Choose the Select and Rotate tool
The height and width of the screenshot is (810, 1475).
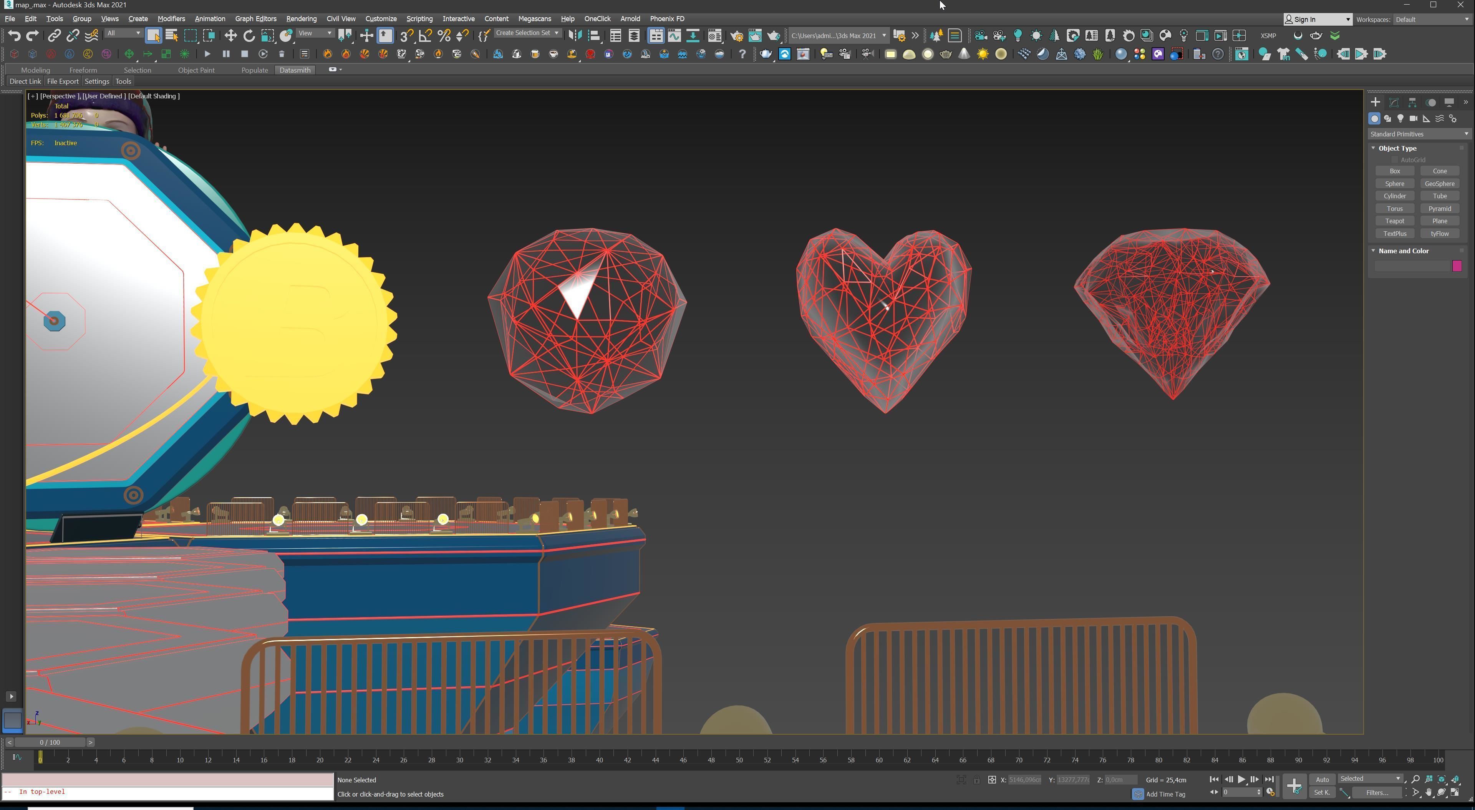[249, 35]
